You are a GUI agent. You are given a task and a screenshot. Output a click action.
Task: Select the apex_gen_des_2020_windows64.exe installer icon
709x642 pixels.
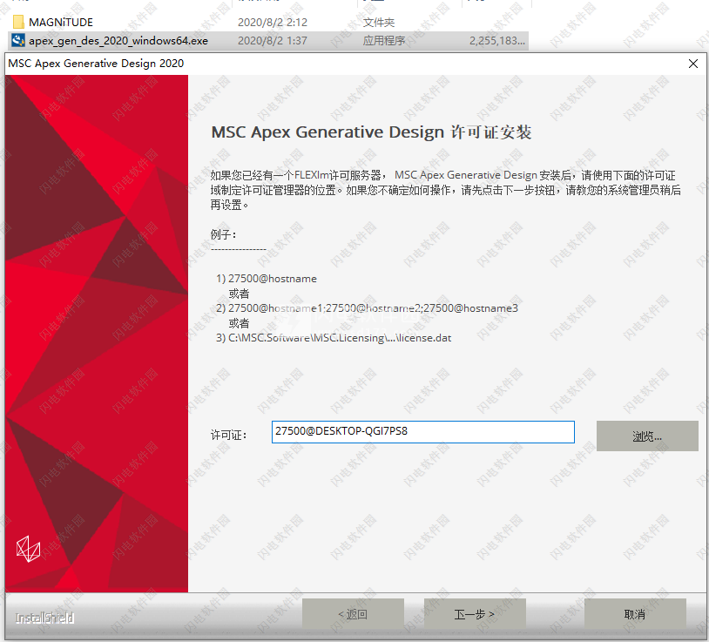tap(18, 40)
